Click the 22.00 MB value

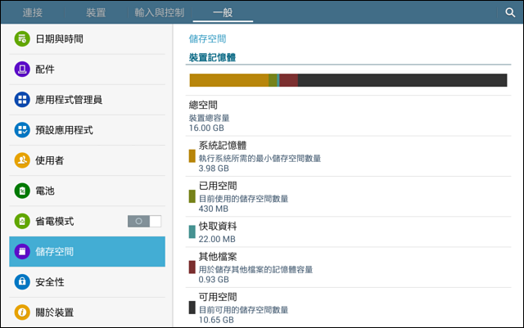pos(217,239)
